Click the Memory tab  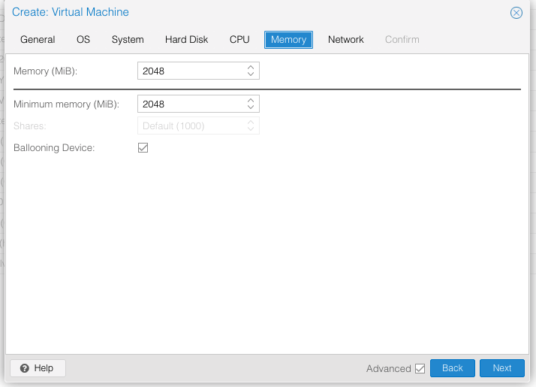288,40
